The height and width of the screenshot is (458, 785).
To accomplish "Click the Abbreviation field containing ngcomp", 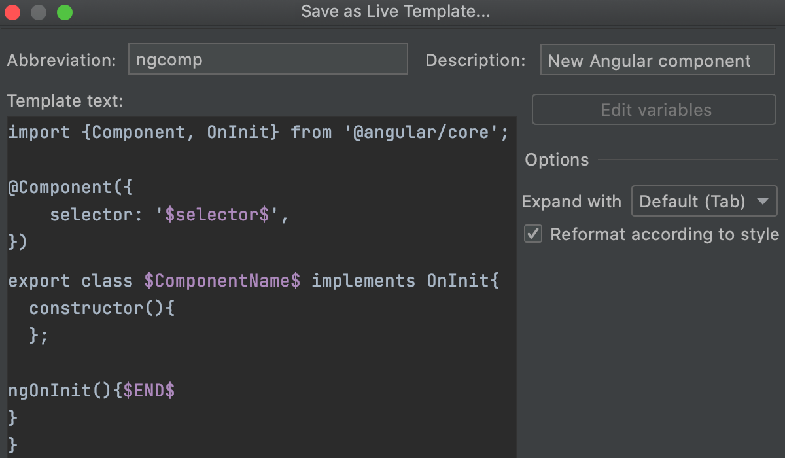I will 267,59.
